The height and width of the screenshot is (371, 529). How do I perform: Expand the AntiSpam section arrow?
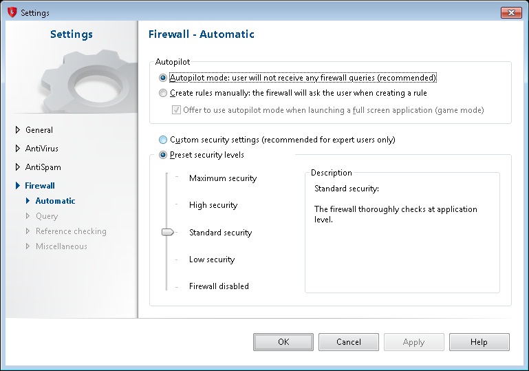[18, 167]
